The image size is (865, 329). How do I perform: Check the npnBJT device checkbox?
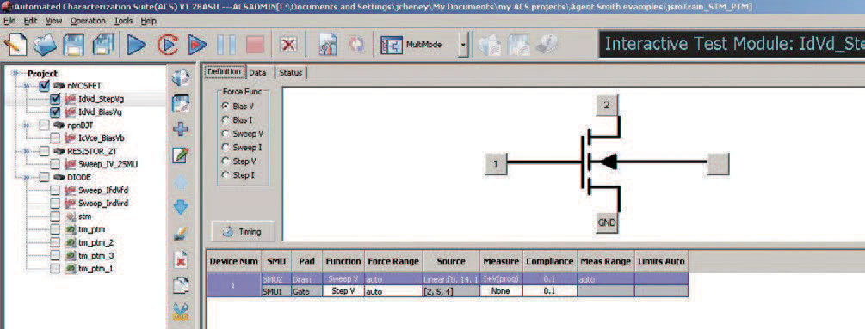coord(45,125)
